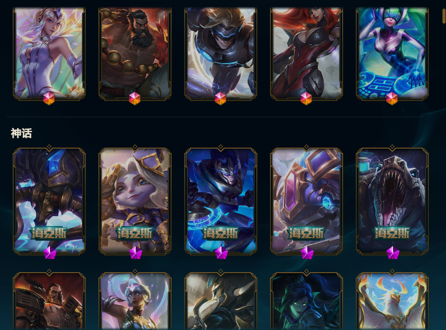
Task: Click the golden vertical scrollbar thumb
Action: click(444, 15)
